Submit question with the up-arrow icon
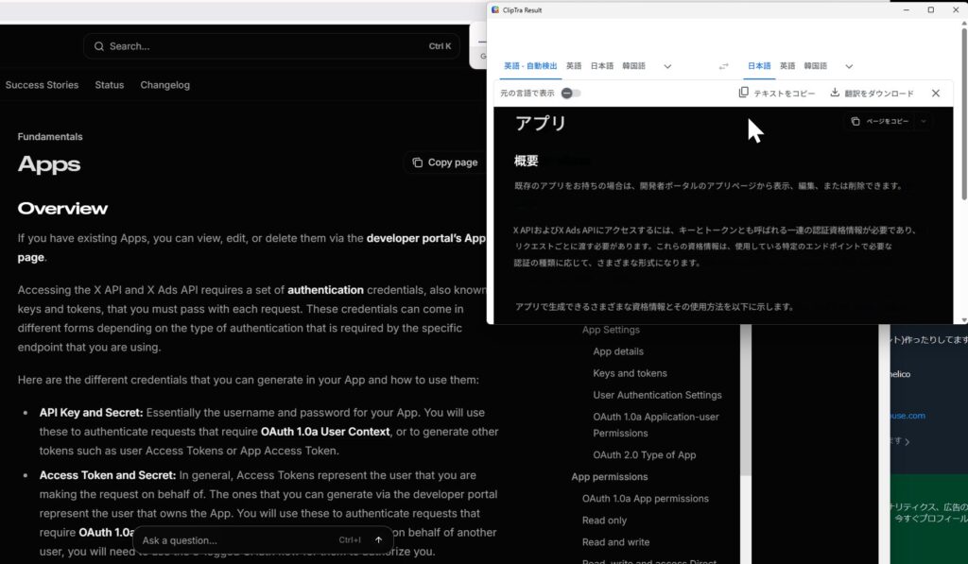Viewport: 968px width, 564px height. [378, 540]
